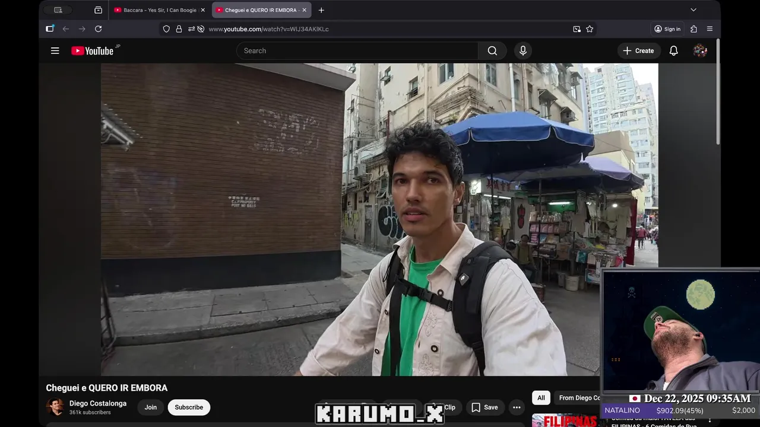The width and height of the screenshot is (760, 427).
Task: Open the tracking protection shield icon
Action: [166, 29]
